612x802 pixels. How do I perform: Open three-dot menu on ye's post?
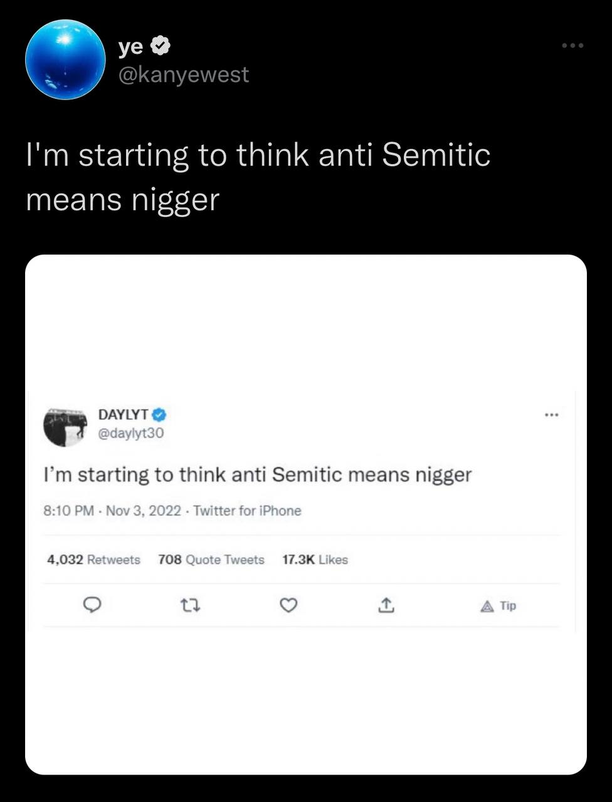(572, 46)
